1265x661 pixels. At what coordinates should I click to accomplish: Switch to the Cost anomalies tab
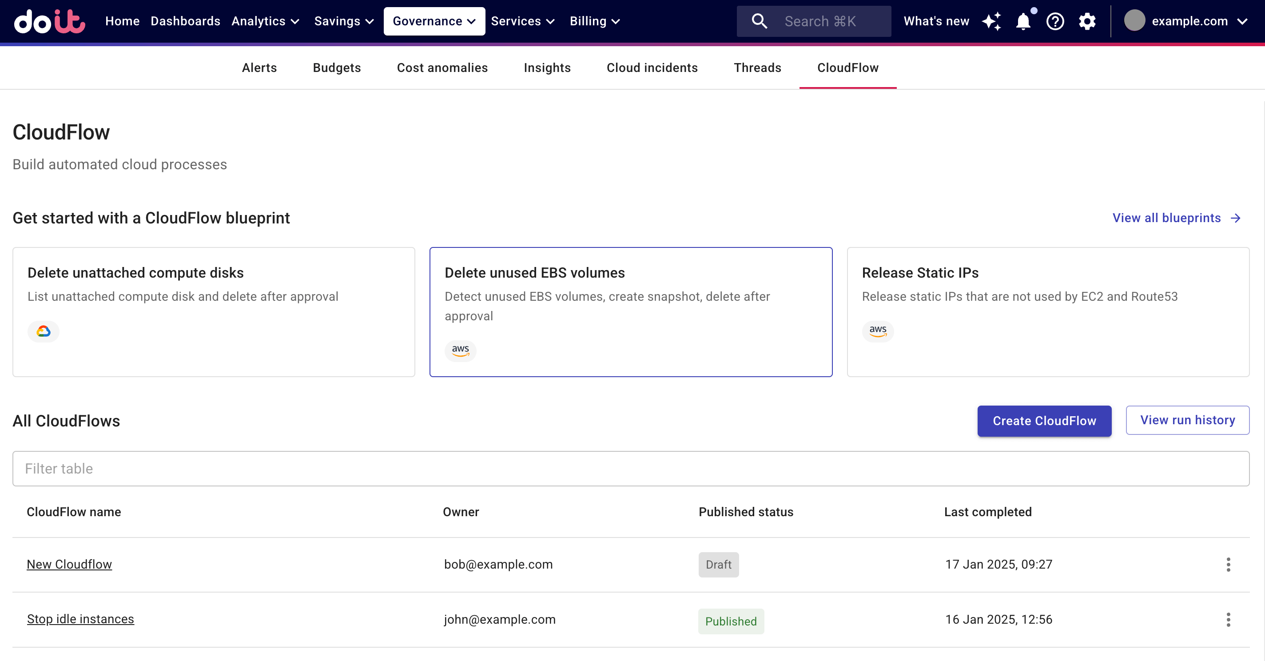click(442, 68)
